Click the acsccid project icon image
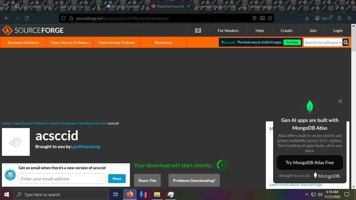356x200 pixels. 16,142
